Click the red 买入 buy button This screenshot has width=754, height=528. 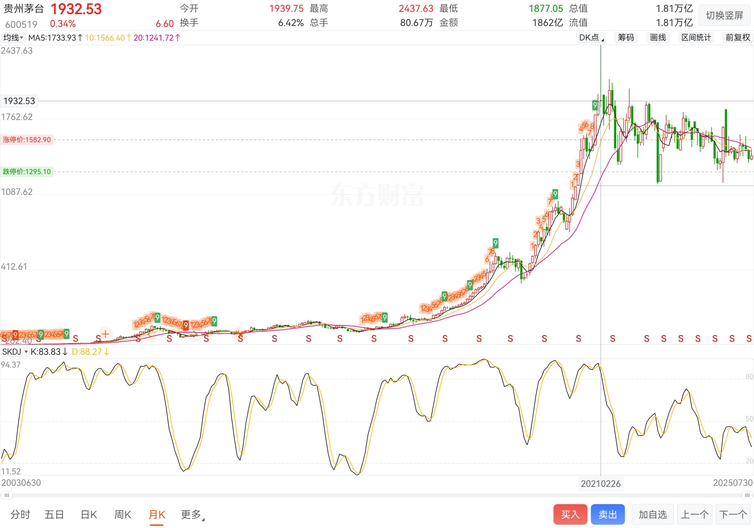click(570, 515)
